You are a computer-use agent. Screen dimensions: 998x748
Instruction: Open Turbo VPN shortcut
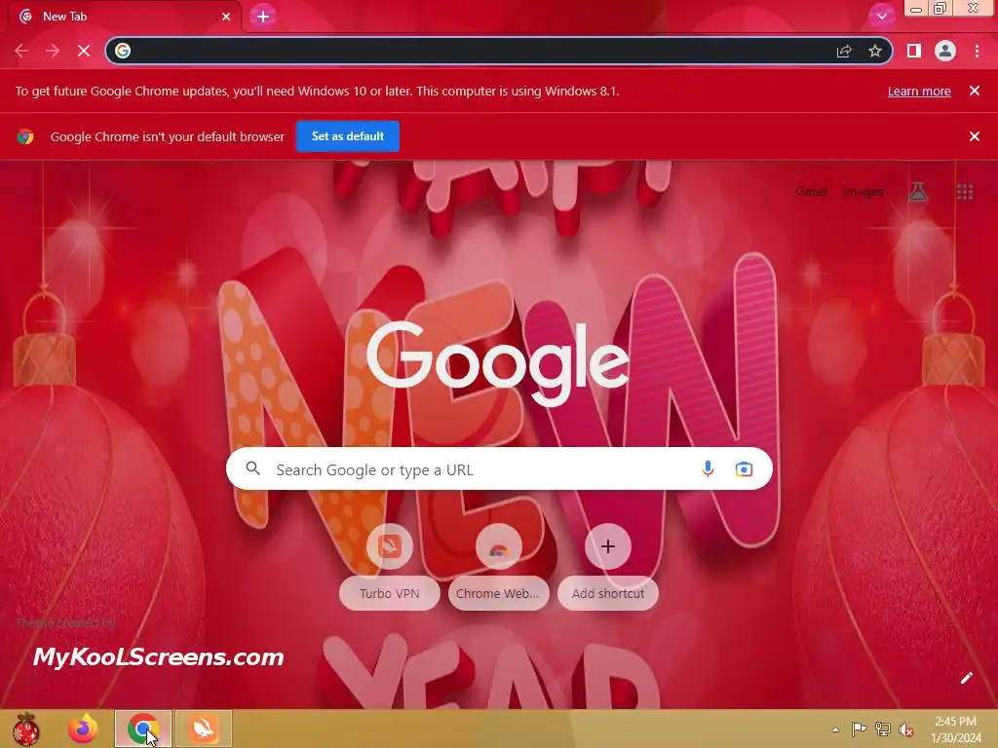[x=390, y=567]
